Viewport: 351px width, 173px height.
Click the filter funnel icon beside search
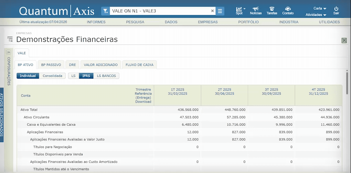coord(105,11)
